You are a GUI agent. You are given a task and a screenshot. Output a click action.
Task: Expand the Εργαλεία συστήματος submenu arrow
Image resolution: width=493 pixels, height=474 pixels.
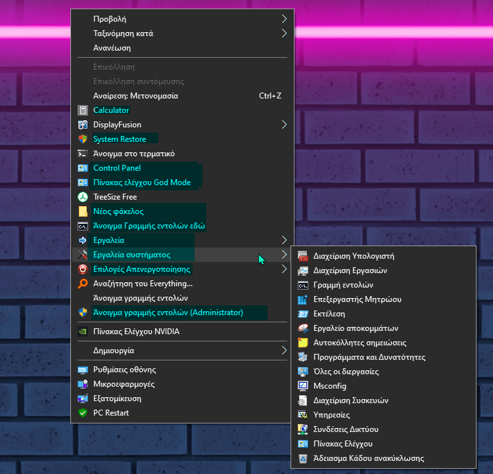pyautogui.click(x=284, y=255)
